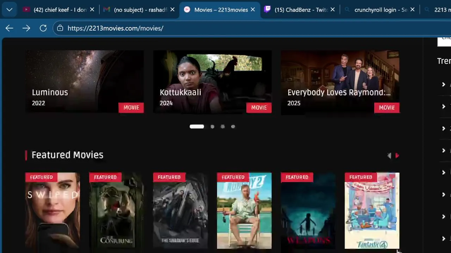Click the site lock icon in address bar
Image resolution: width=451 pixels, height=253 pixels.
pyautogui.click(x=60, y=28)
